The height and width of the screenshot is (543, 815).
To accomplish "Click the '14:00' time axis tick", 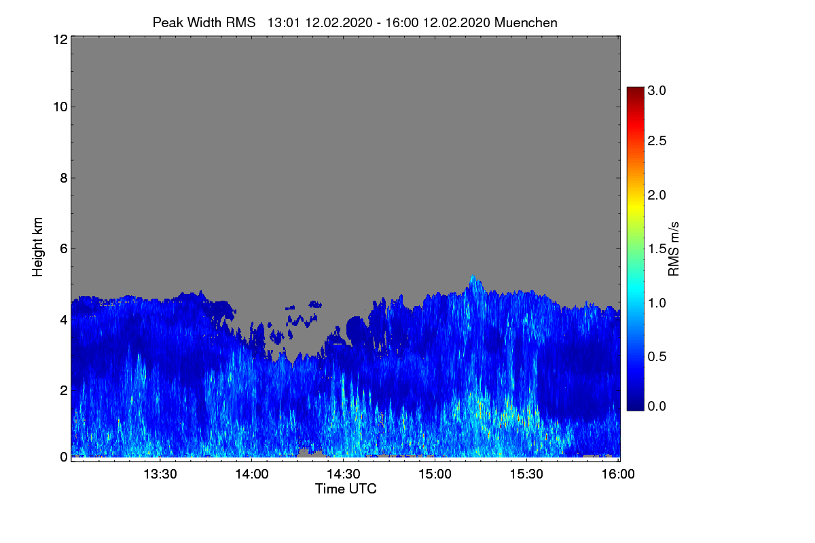I will [251, 474].
